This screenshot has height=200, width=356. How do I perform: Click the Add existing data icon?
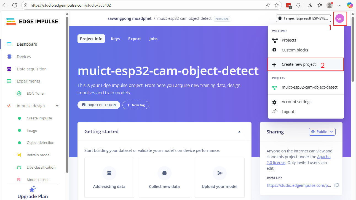coord(109,173)
